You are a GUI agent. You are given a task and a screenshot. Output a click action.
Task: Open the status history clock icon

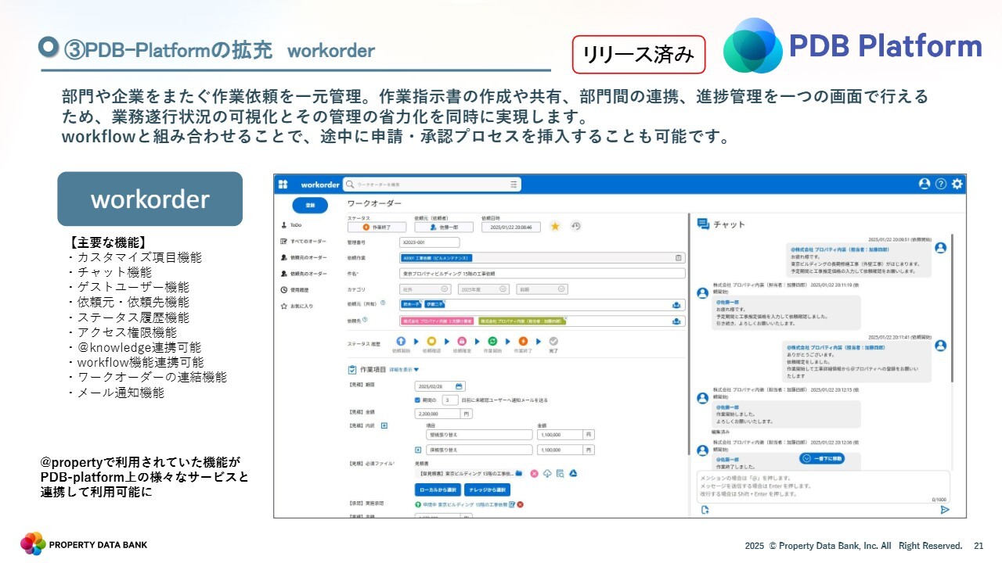pos(575,227)
